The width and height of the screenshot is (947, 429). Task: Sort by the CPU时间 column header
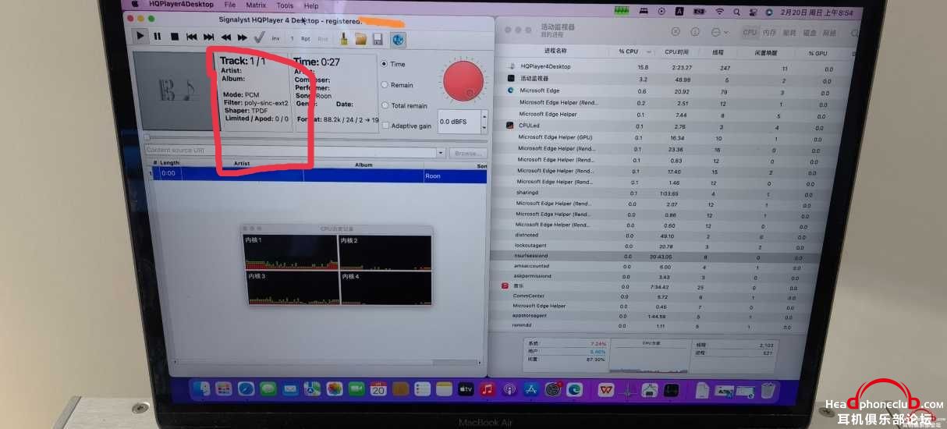[676, 52]
